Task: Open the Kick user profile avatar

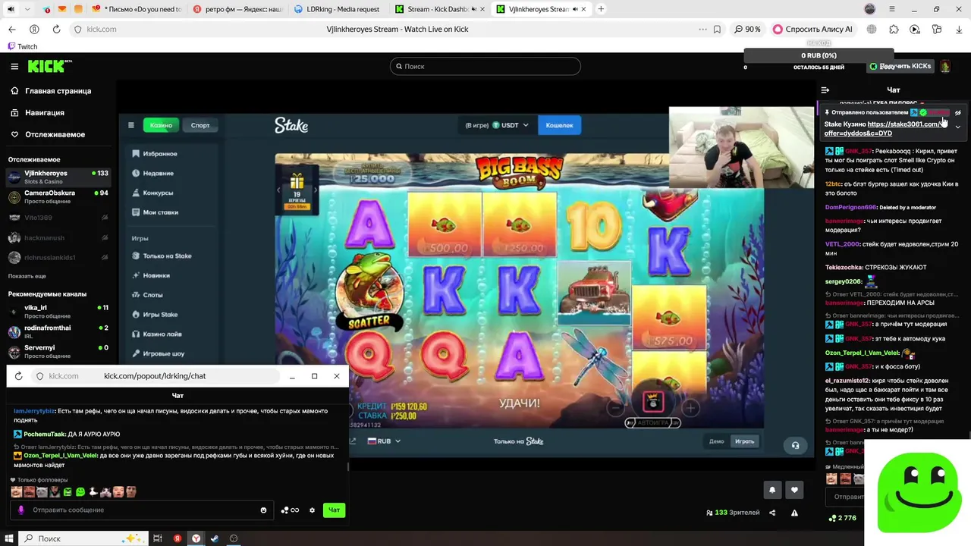Action: [x=945, y=66]
